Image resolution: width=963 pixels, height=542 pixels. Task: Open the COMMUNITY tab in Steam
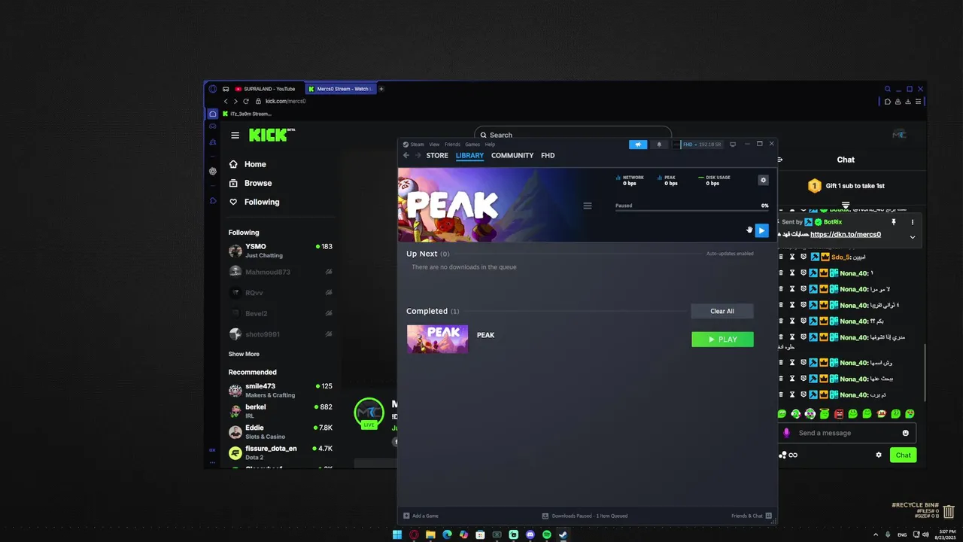coord(512,155)
